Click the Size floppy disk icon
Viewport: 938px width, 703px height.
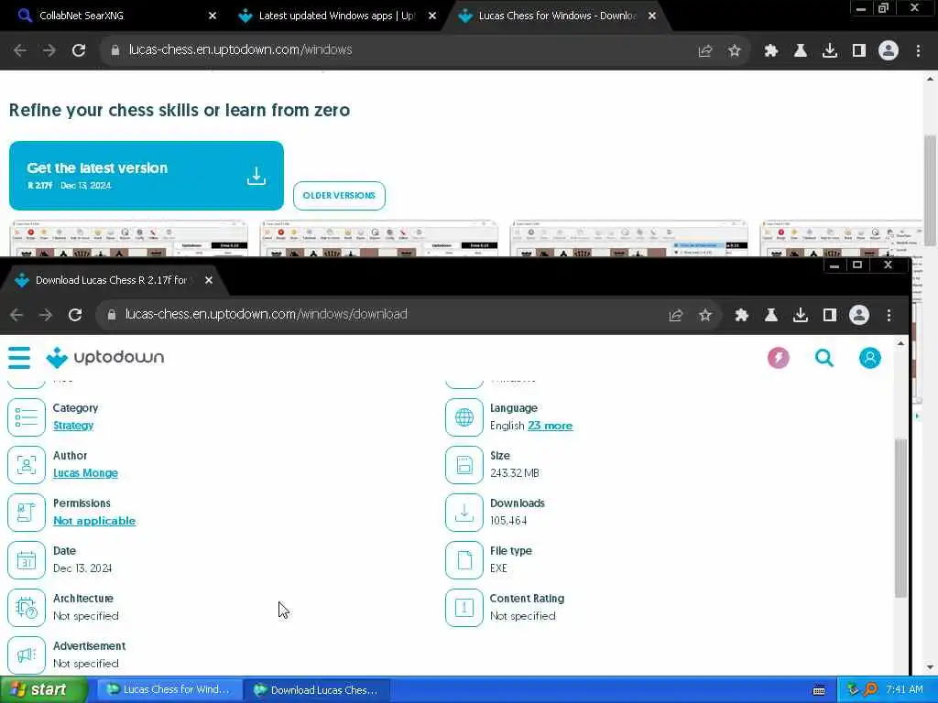464,465
